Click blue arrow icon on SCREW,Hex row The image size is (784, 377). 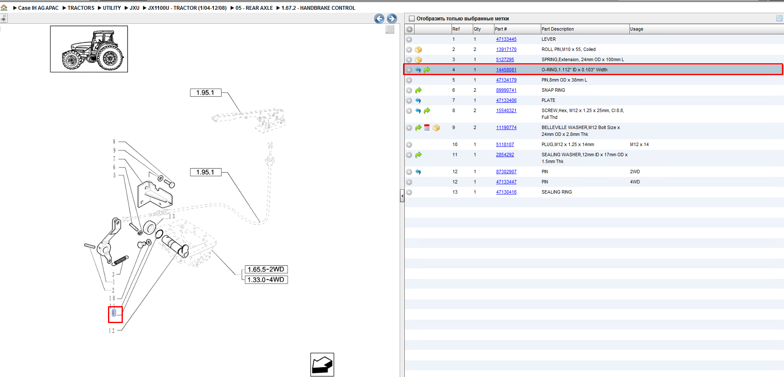(x=418, y=111)
